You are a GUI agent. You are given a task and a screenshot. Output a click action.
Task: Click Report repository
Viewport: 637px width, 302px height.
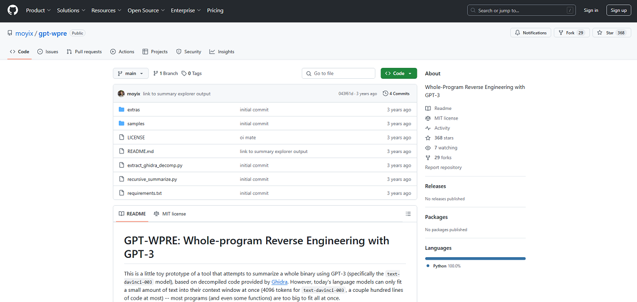pyautogui.click(x=443, y=168)
